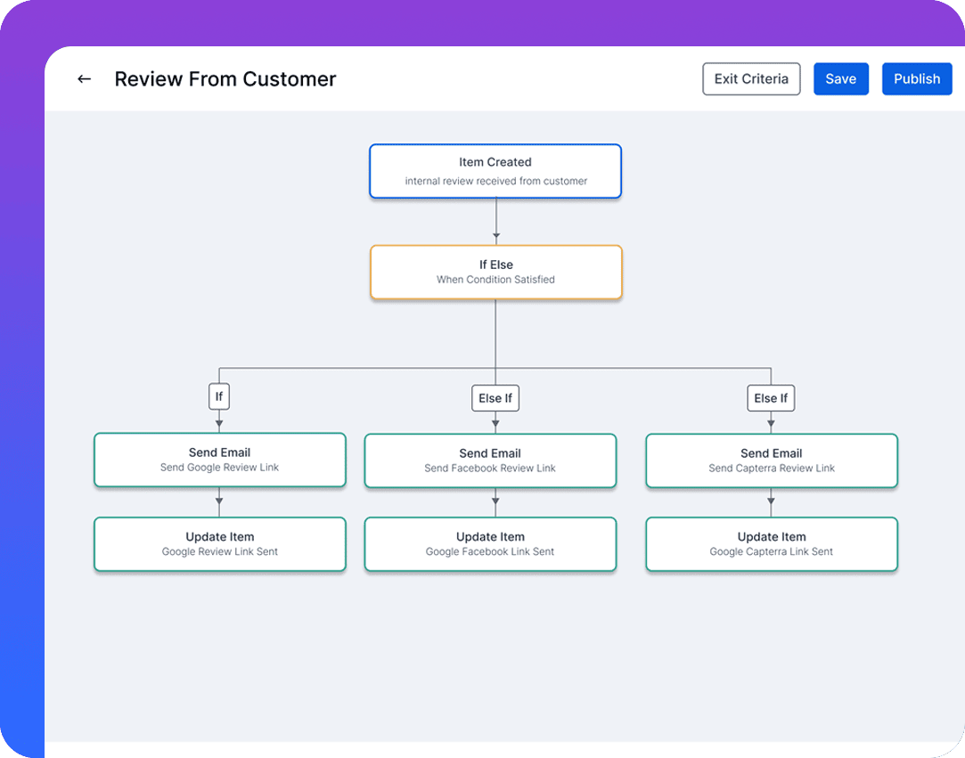The image size is (965, 758).
Task: Click the Review From Customer title
Action: (225, 78)
